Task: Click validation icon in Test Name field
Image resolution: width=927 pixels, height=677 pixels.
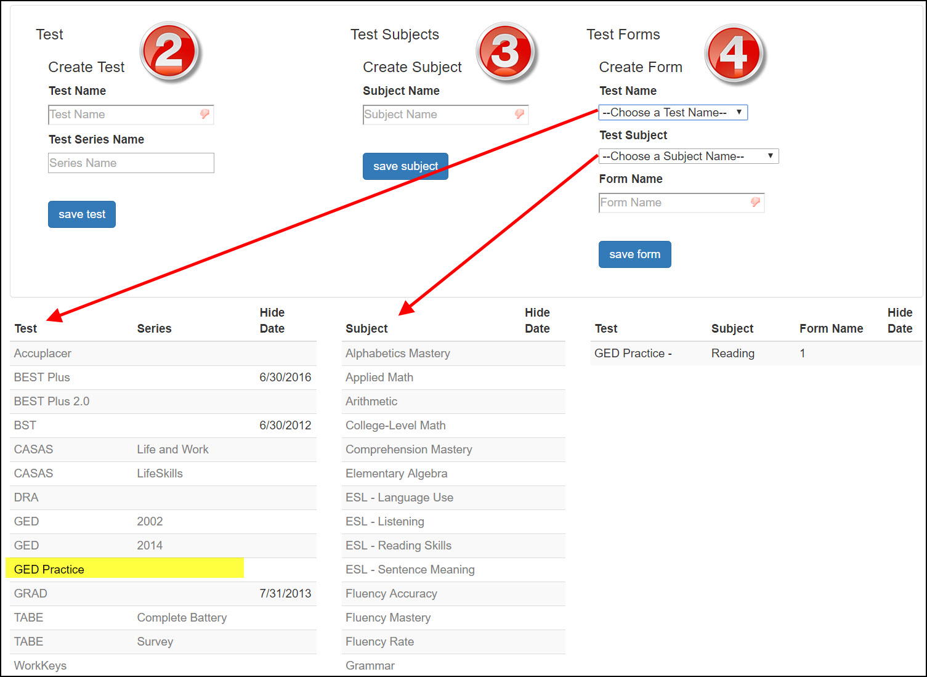Action: (x=204, y=114)
